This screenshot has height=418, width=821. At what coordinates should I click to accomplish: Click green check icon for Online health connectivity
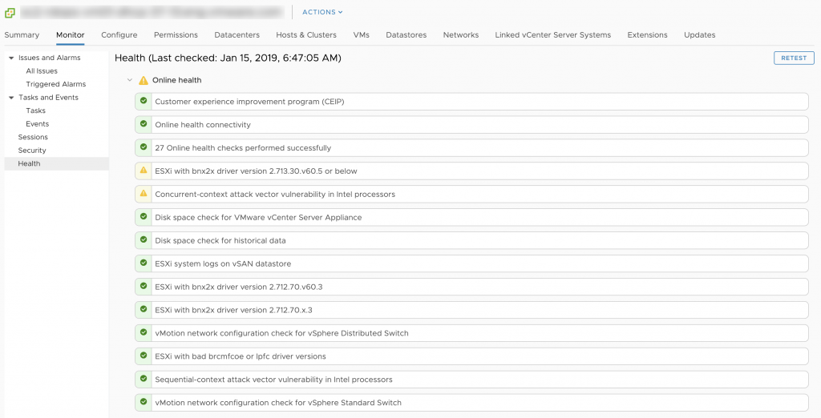(144, 124)
